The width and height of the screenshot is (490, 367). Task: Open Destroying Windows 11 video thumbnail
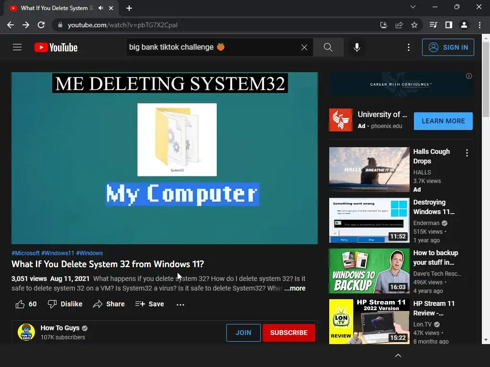coord(369,220)
